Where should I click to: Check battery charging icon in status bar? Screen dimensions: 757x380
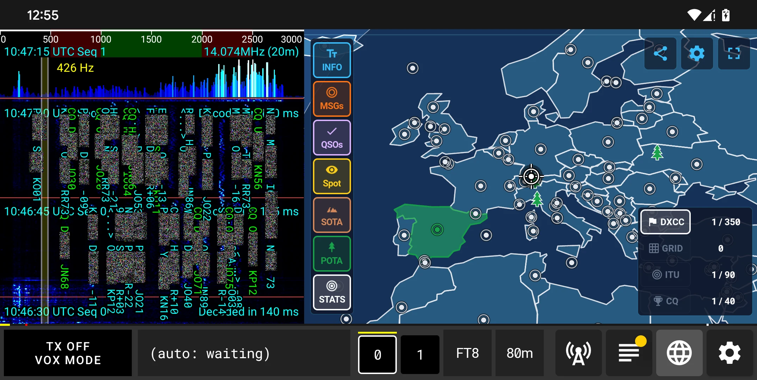click(x=726, y=15)
